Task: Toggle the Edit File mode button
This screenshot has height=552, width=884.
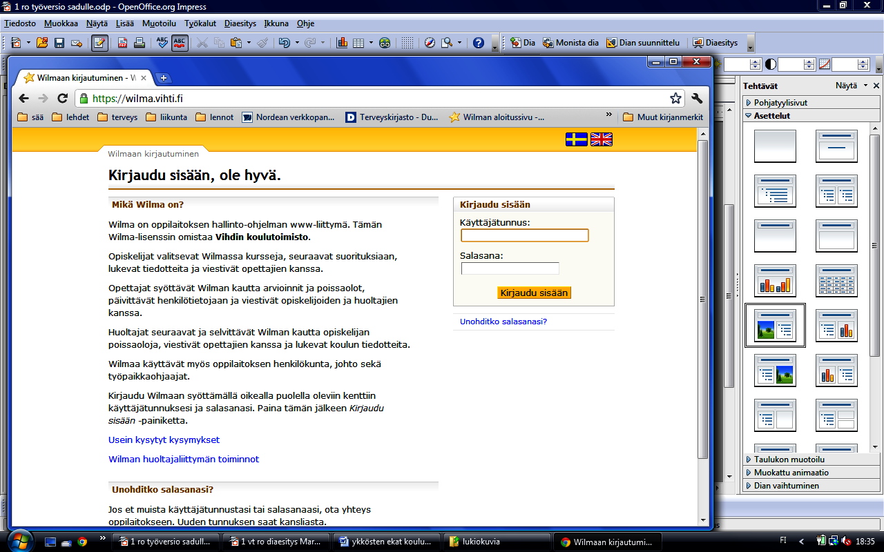Action: pyautogui.click(x=99, y=43)
